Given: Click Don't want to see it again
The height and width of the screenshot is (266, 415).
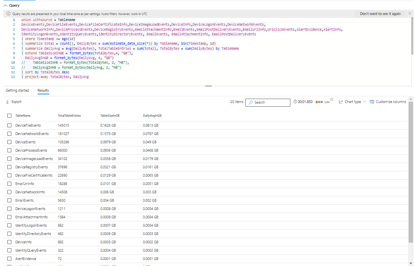Looking at the screenshot, I should coord(380,14).
